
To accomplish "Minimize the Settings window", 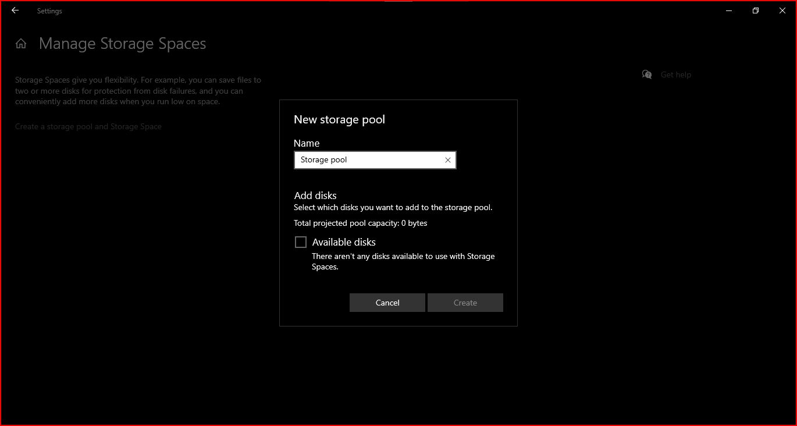I will click(729, 10).
